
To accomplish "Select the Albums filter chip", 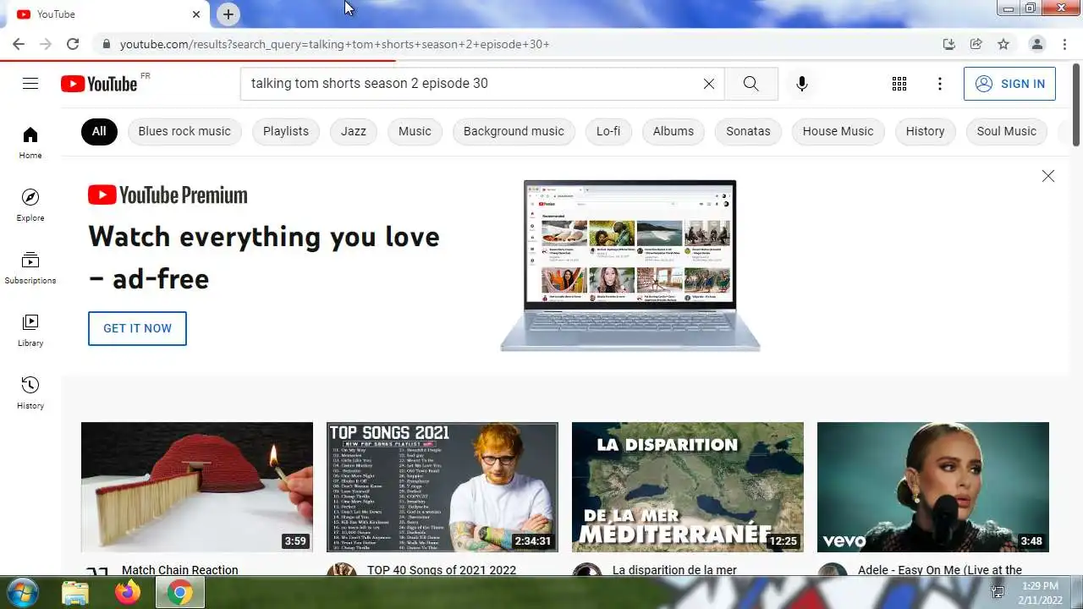I will (x=673, y=131).
